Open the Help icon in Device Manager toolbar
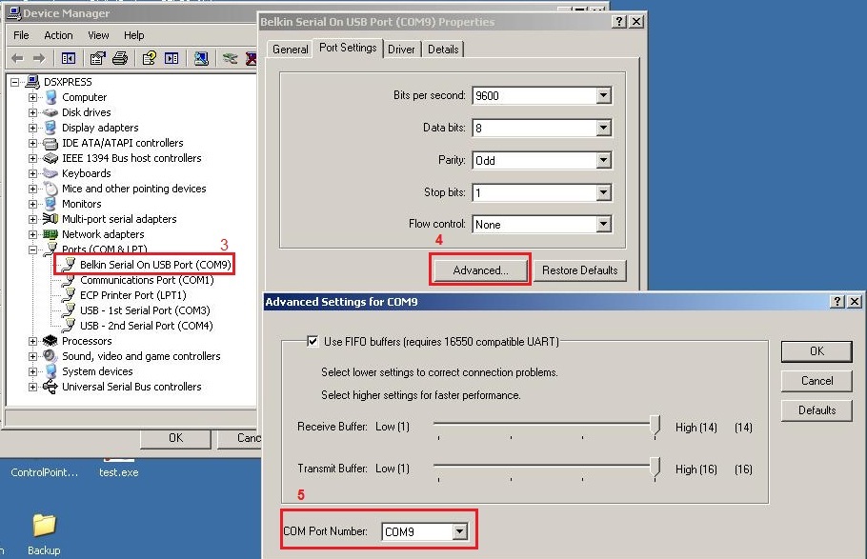867x559 pixels. tap(151, 57)
